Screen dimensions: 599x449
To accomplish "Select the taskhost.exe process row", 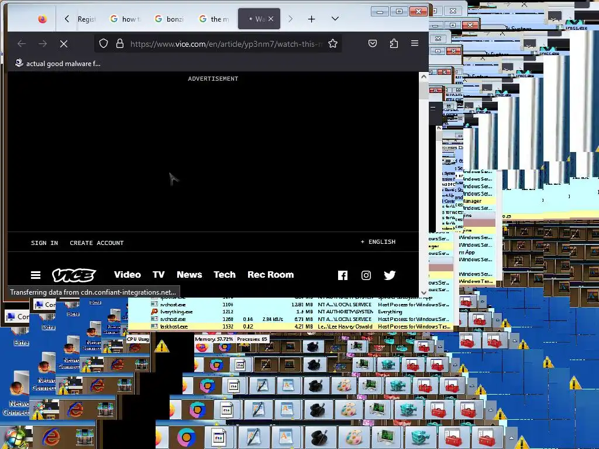I will pos(290,327).
